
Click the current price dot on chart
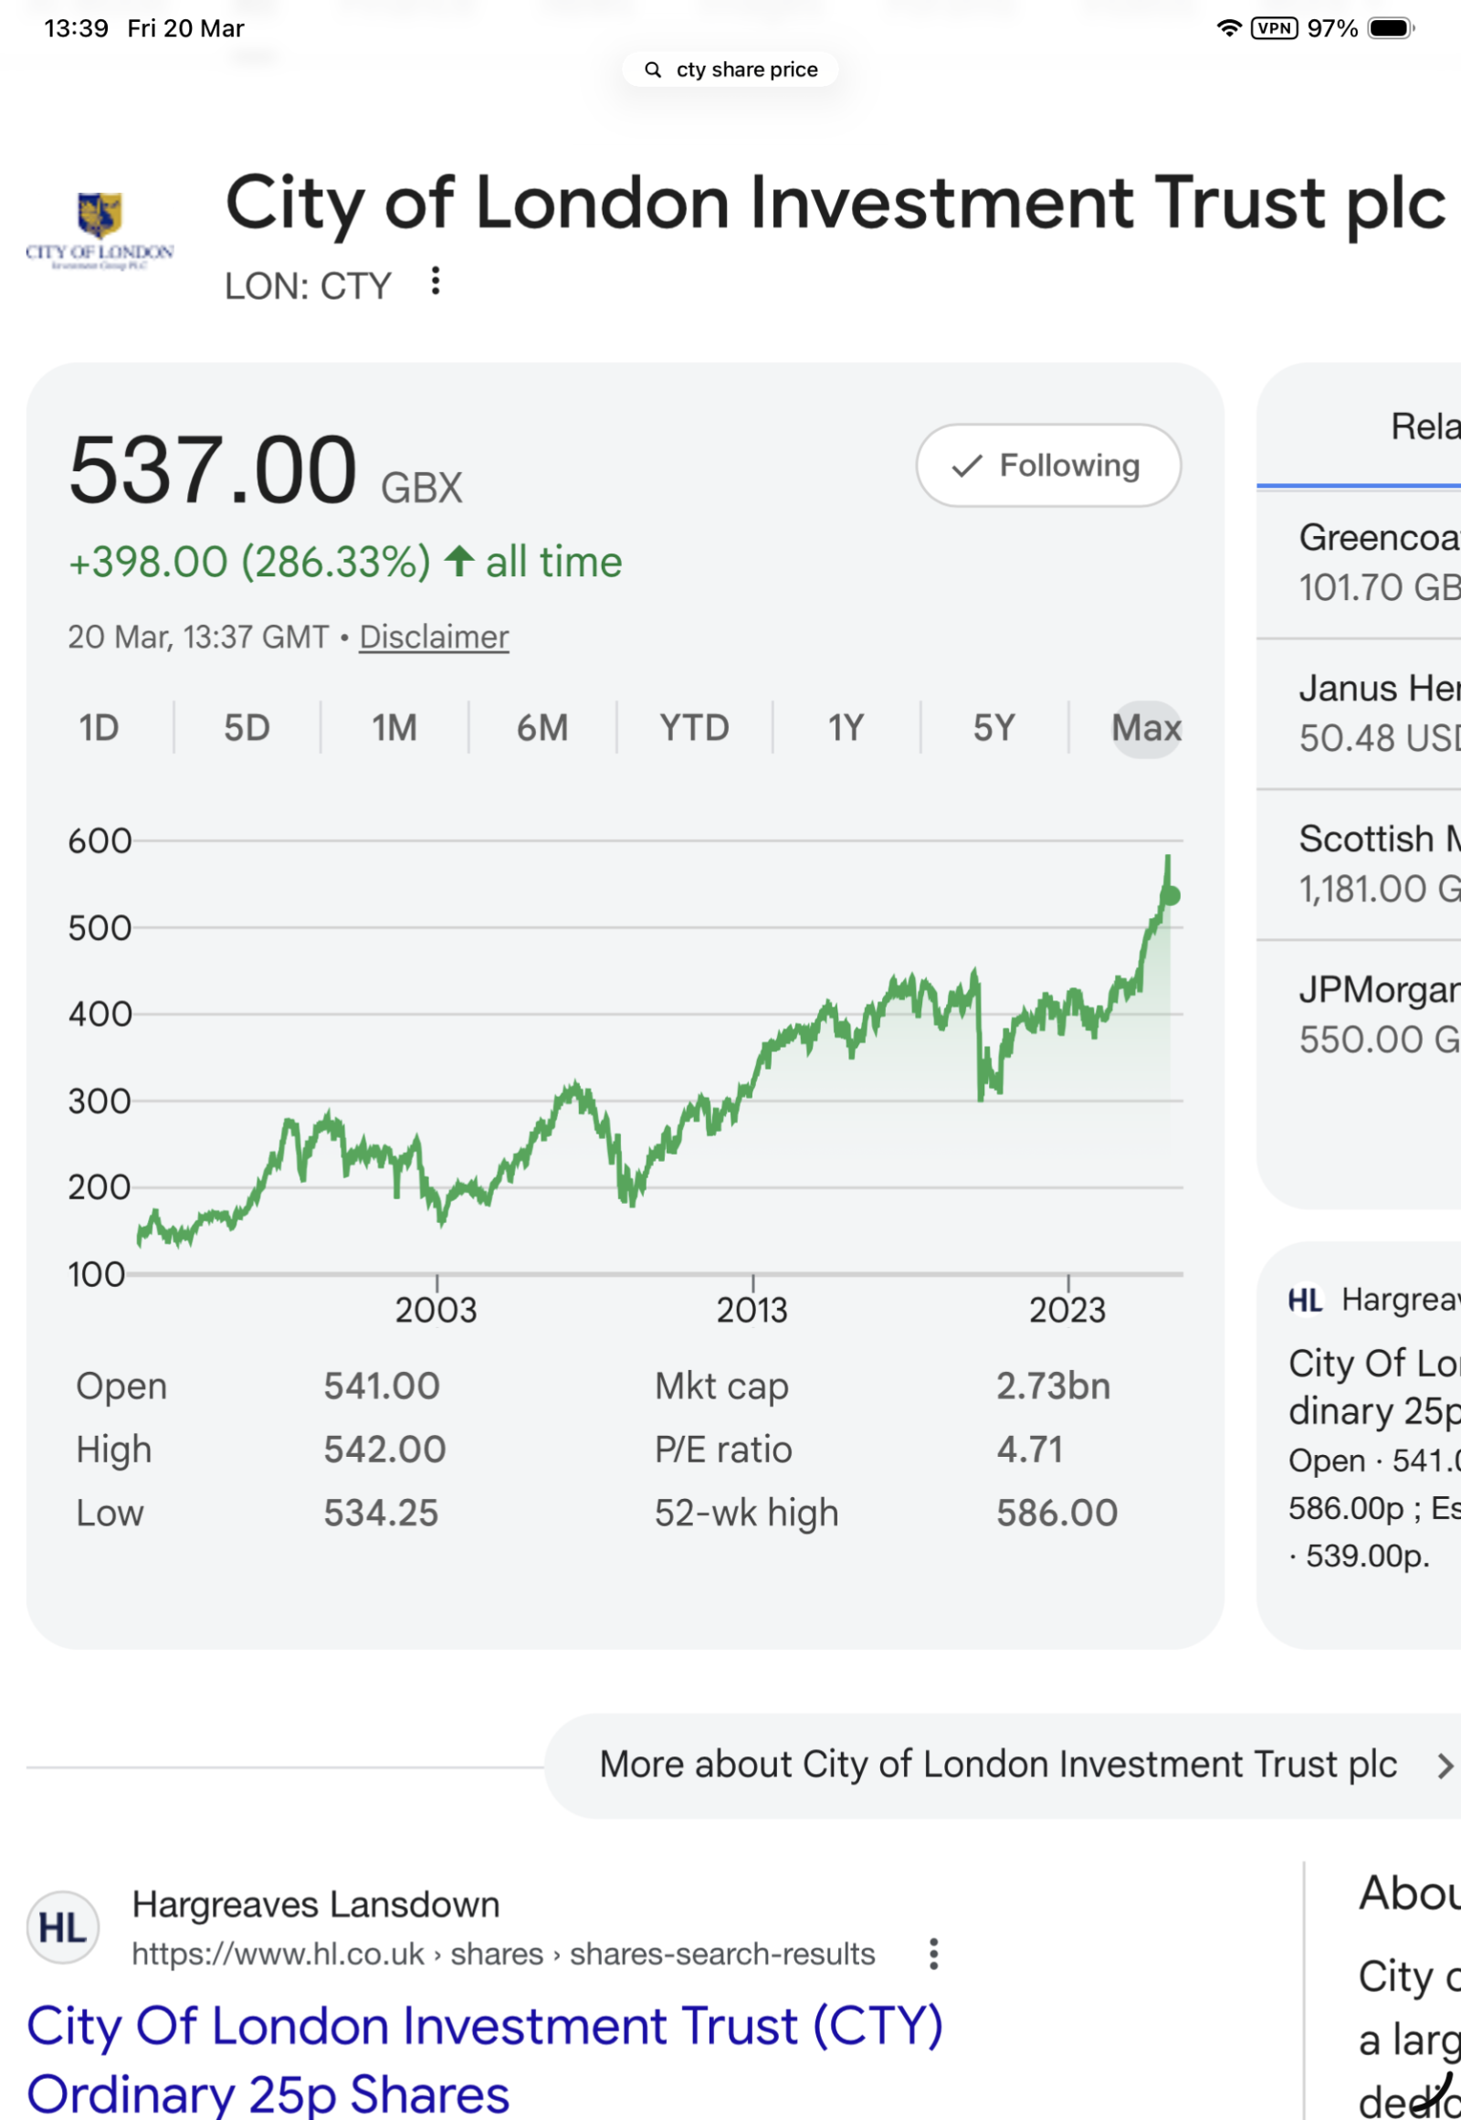pos(1169,896)
